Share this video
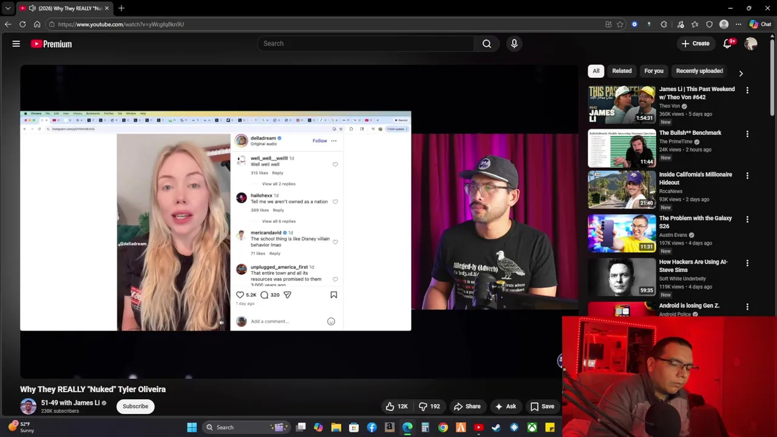Viewport: 777px width, 437px height. [467, 407]
